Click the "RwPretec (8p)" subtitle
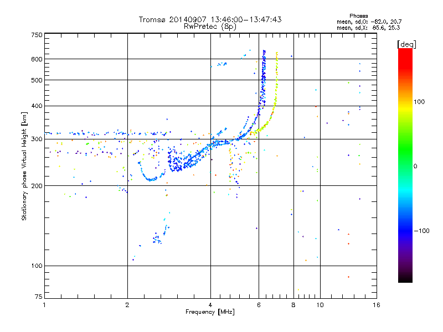Viewport: 443px width, 332px height. (210, 27)
